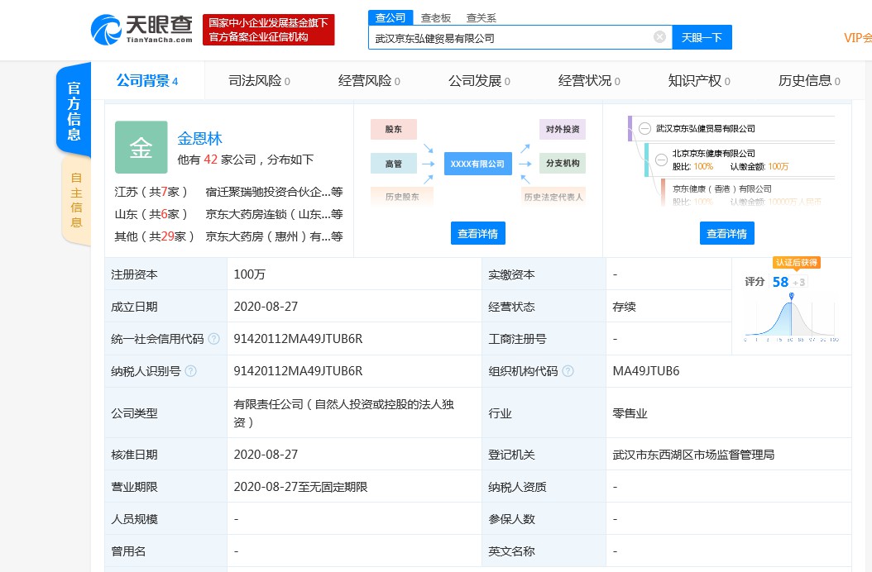Image resolution: width=872 pixels, height=572 pixels.
Task: Open the 知识产权 tab
Action: pos(699,81)
